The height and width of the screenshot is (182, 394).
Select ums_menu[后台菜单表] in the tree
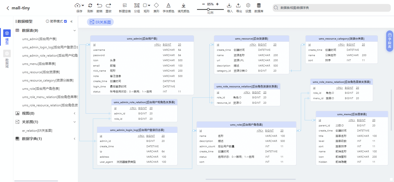pos(39,64)
